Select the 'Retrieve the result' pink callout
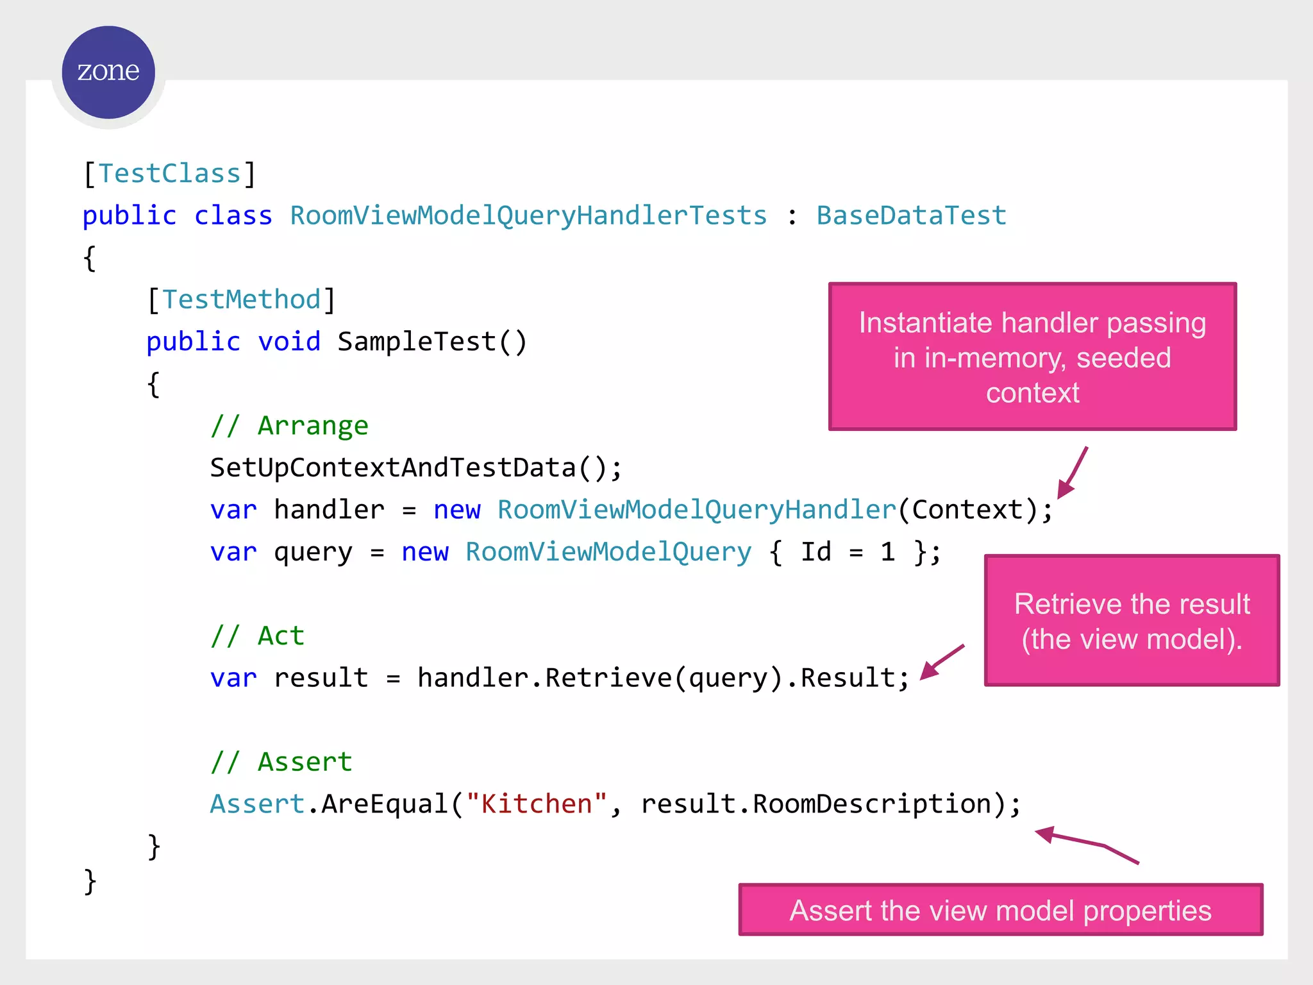The height and width of the screenshot is (985, 1313). 1132,620
